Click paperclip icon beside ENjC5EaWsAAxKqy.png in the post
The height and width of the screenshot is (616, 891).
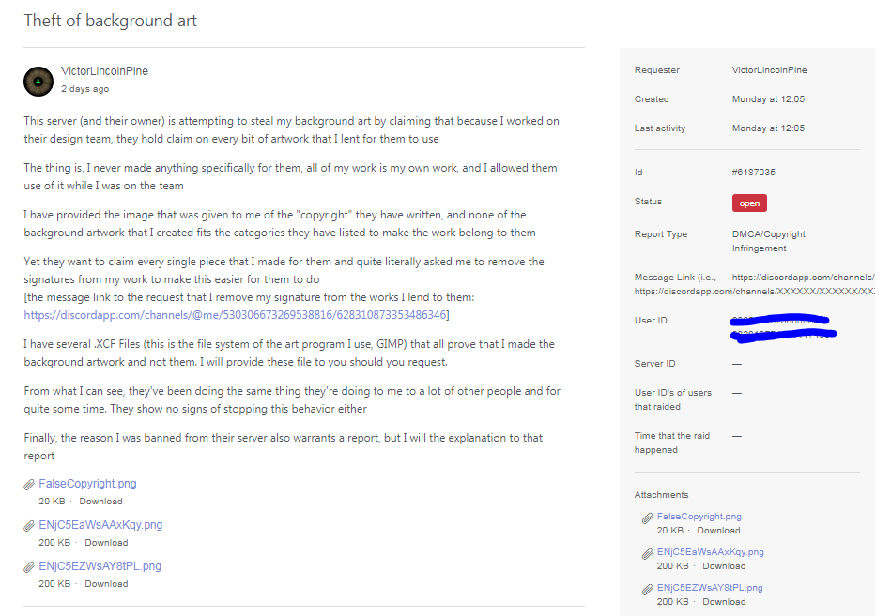click(29, 526)
